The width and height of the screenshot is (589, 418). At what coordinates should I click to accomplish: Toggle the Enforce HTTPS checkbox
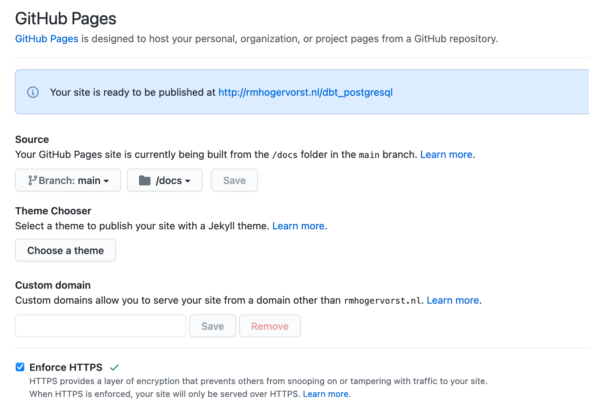(x=20, y=367)
